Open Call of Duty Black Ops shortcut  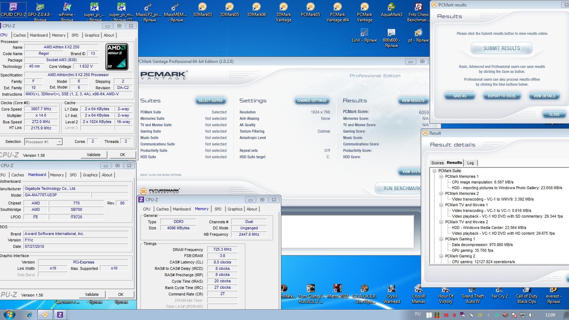[x=527, y=294]
